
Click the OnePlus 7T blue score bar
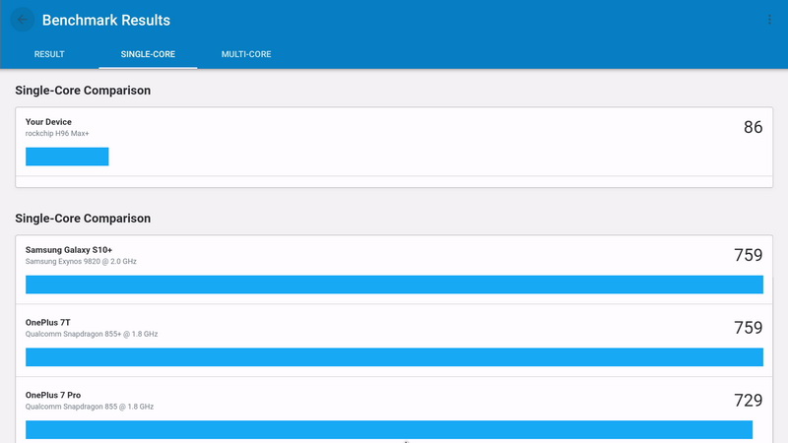[x=394, y=357]
